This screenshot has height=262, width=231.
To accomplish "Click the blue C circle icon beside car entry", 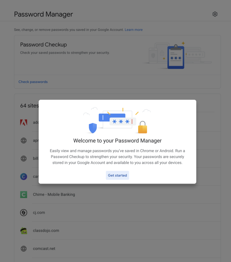I will 23,176.
